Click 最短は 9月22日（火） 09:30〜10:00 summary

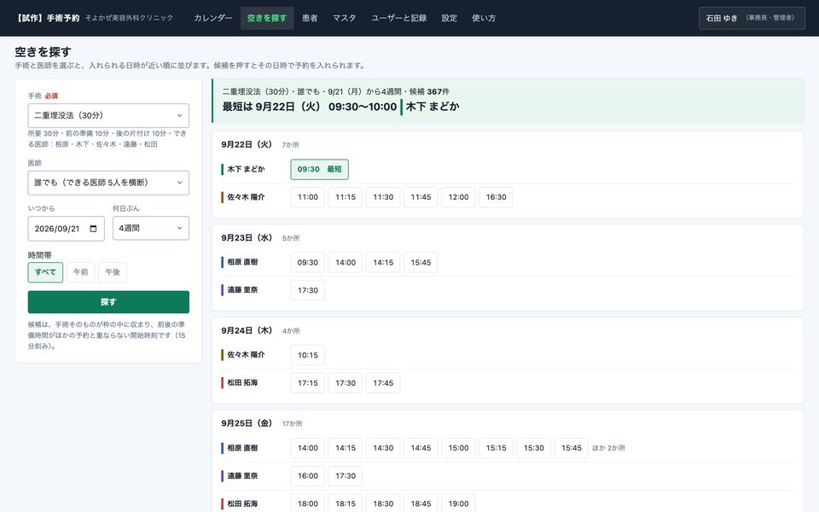[310, 107]
